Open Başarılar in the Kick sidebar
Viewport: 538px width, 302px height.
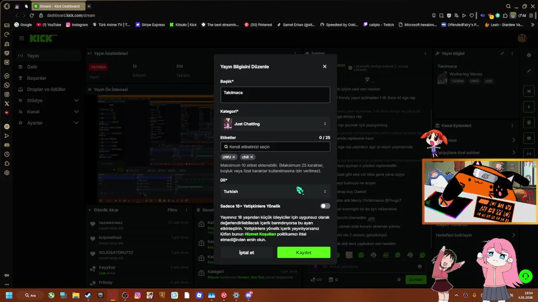pos(48,78)
